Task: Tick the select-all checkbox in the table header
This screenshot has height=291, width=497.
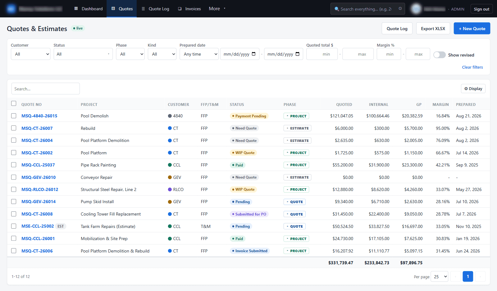Action: point(14,103)
